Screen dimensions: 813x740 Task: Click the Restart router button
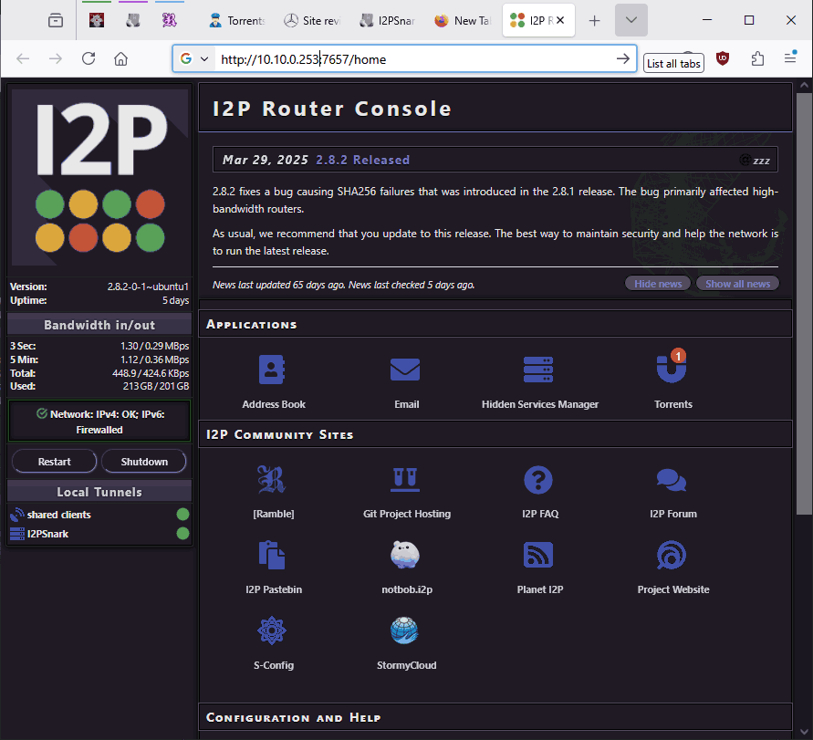tap(54, 462)
